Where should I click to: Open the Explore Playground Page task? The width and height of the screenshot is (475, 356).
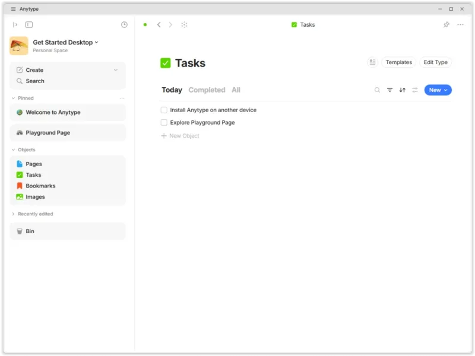click(202, 122)
